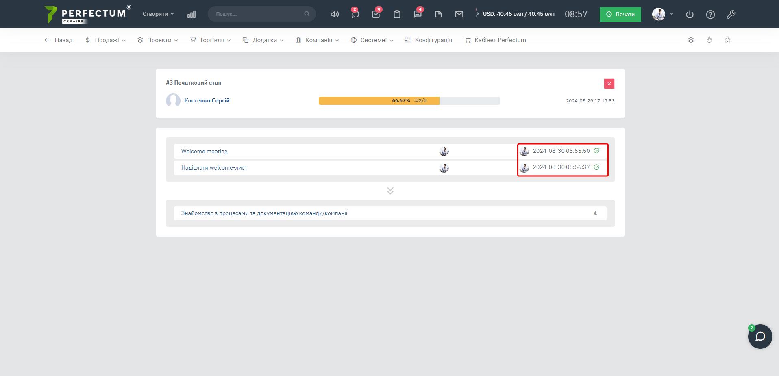Go back with Назад

58,40
